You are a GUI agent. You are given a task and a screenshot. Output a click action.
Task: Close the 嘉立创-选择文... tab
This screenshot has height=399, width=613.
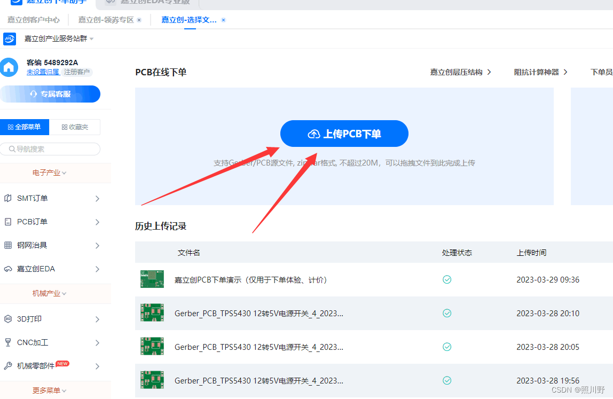point(223,20)
